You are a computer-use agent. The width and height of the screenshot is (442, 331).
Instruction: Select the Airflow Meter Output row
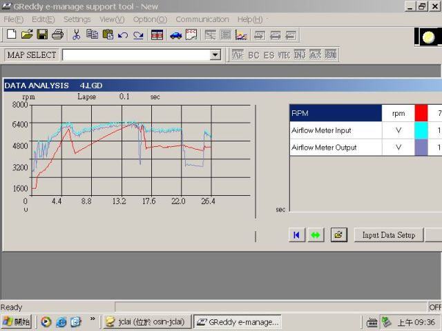pos(336,148)
